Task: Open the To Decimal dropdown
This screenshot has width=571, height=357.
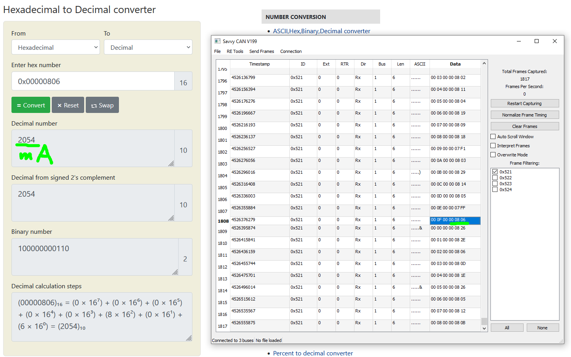Action: (x=148, y=47)
